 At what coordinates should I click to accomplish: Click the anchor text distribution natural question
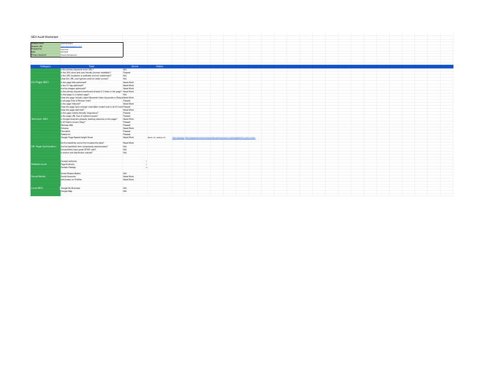point(92,152)
